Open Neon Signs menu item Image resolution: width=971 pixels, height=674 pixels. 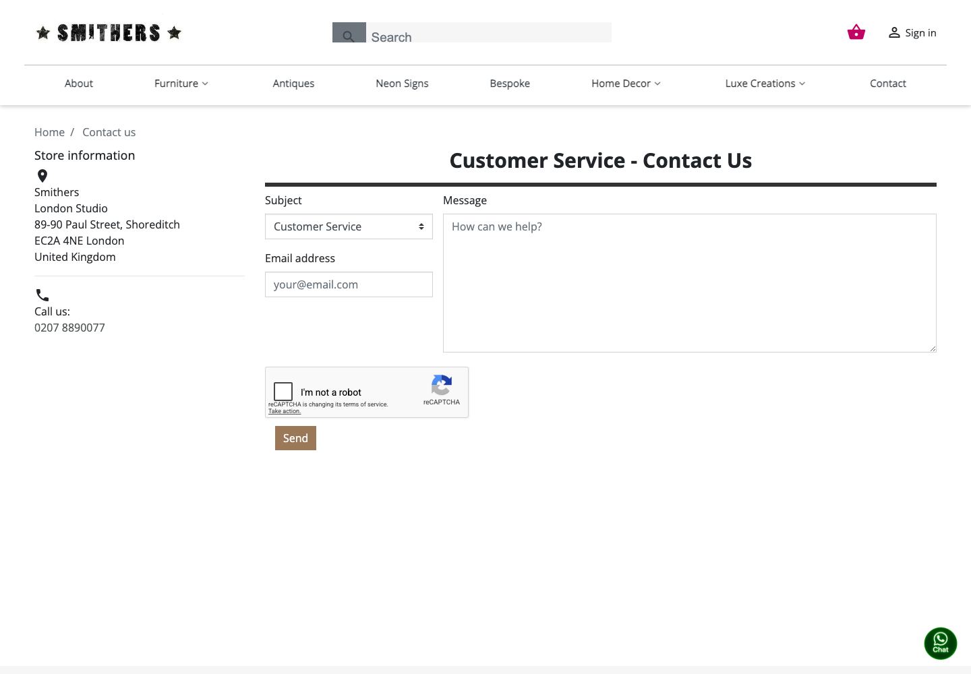tap(402, 84)
